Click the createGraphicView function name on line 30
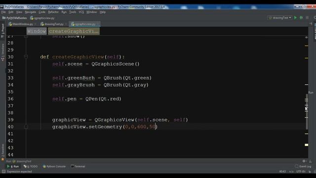 tap(78, 57)
